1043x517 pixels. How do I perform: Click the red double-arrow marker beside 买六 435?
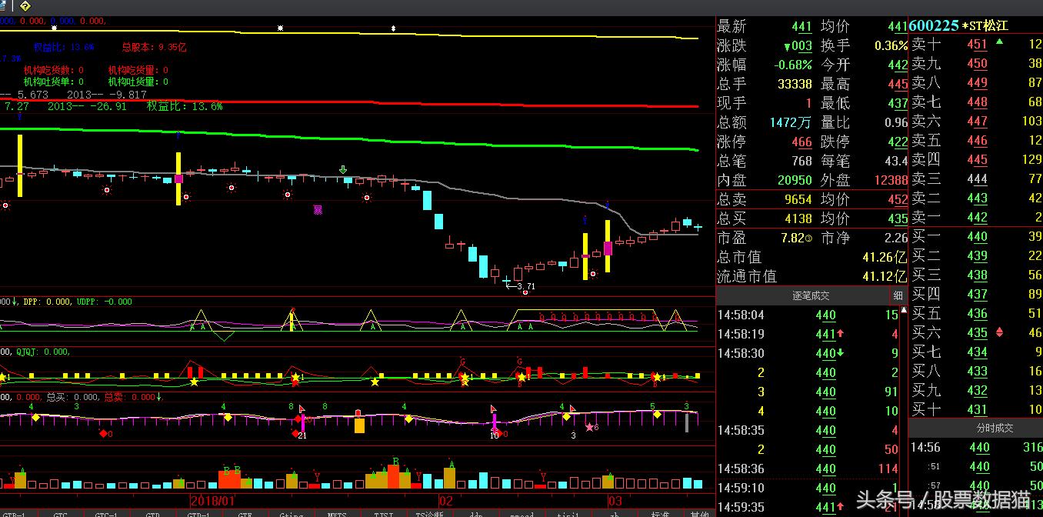tap(999, 332)
